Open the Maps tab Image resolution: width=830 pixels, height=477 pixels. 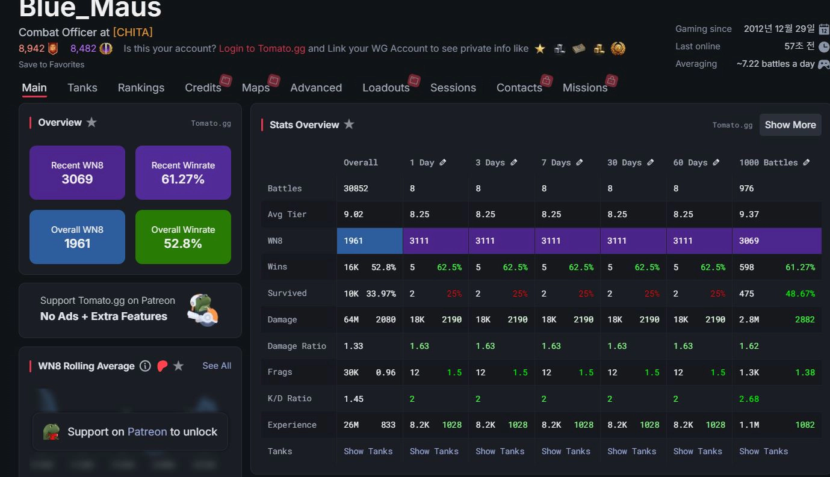pos(256,88)
